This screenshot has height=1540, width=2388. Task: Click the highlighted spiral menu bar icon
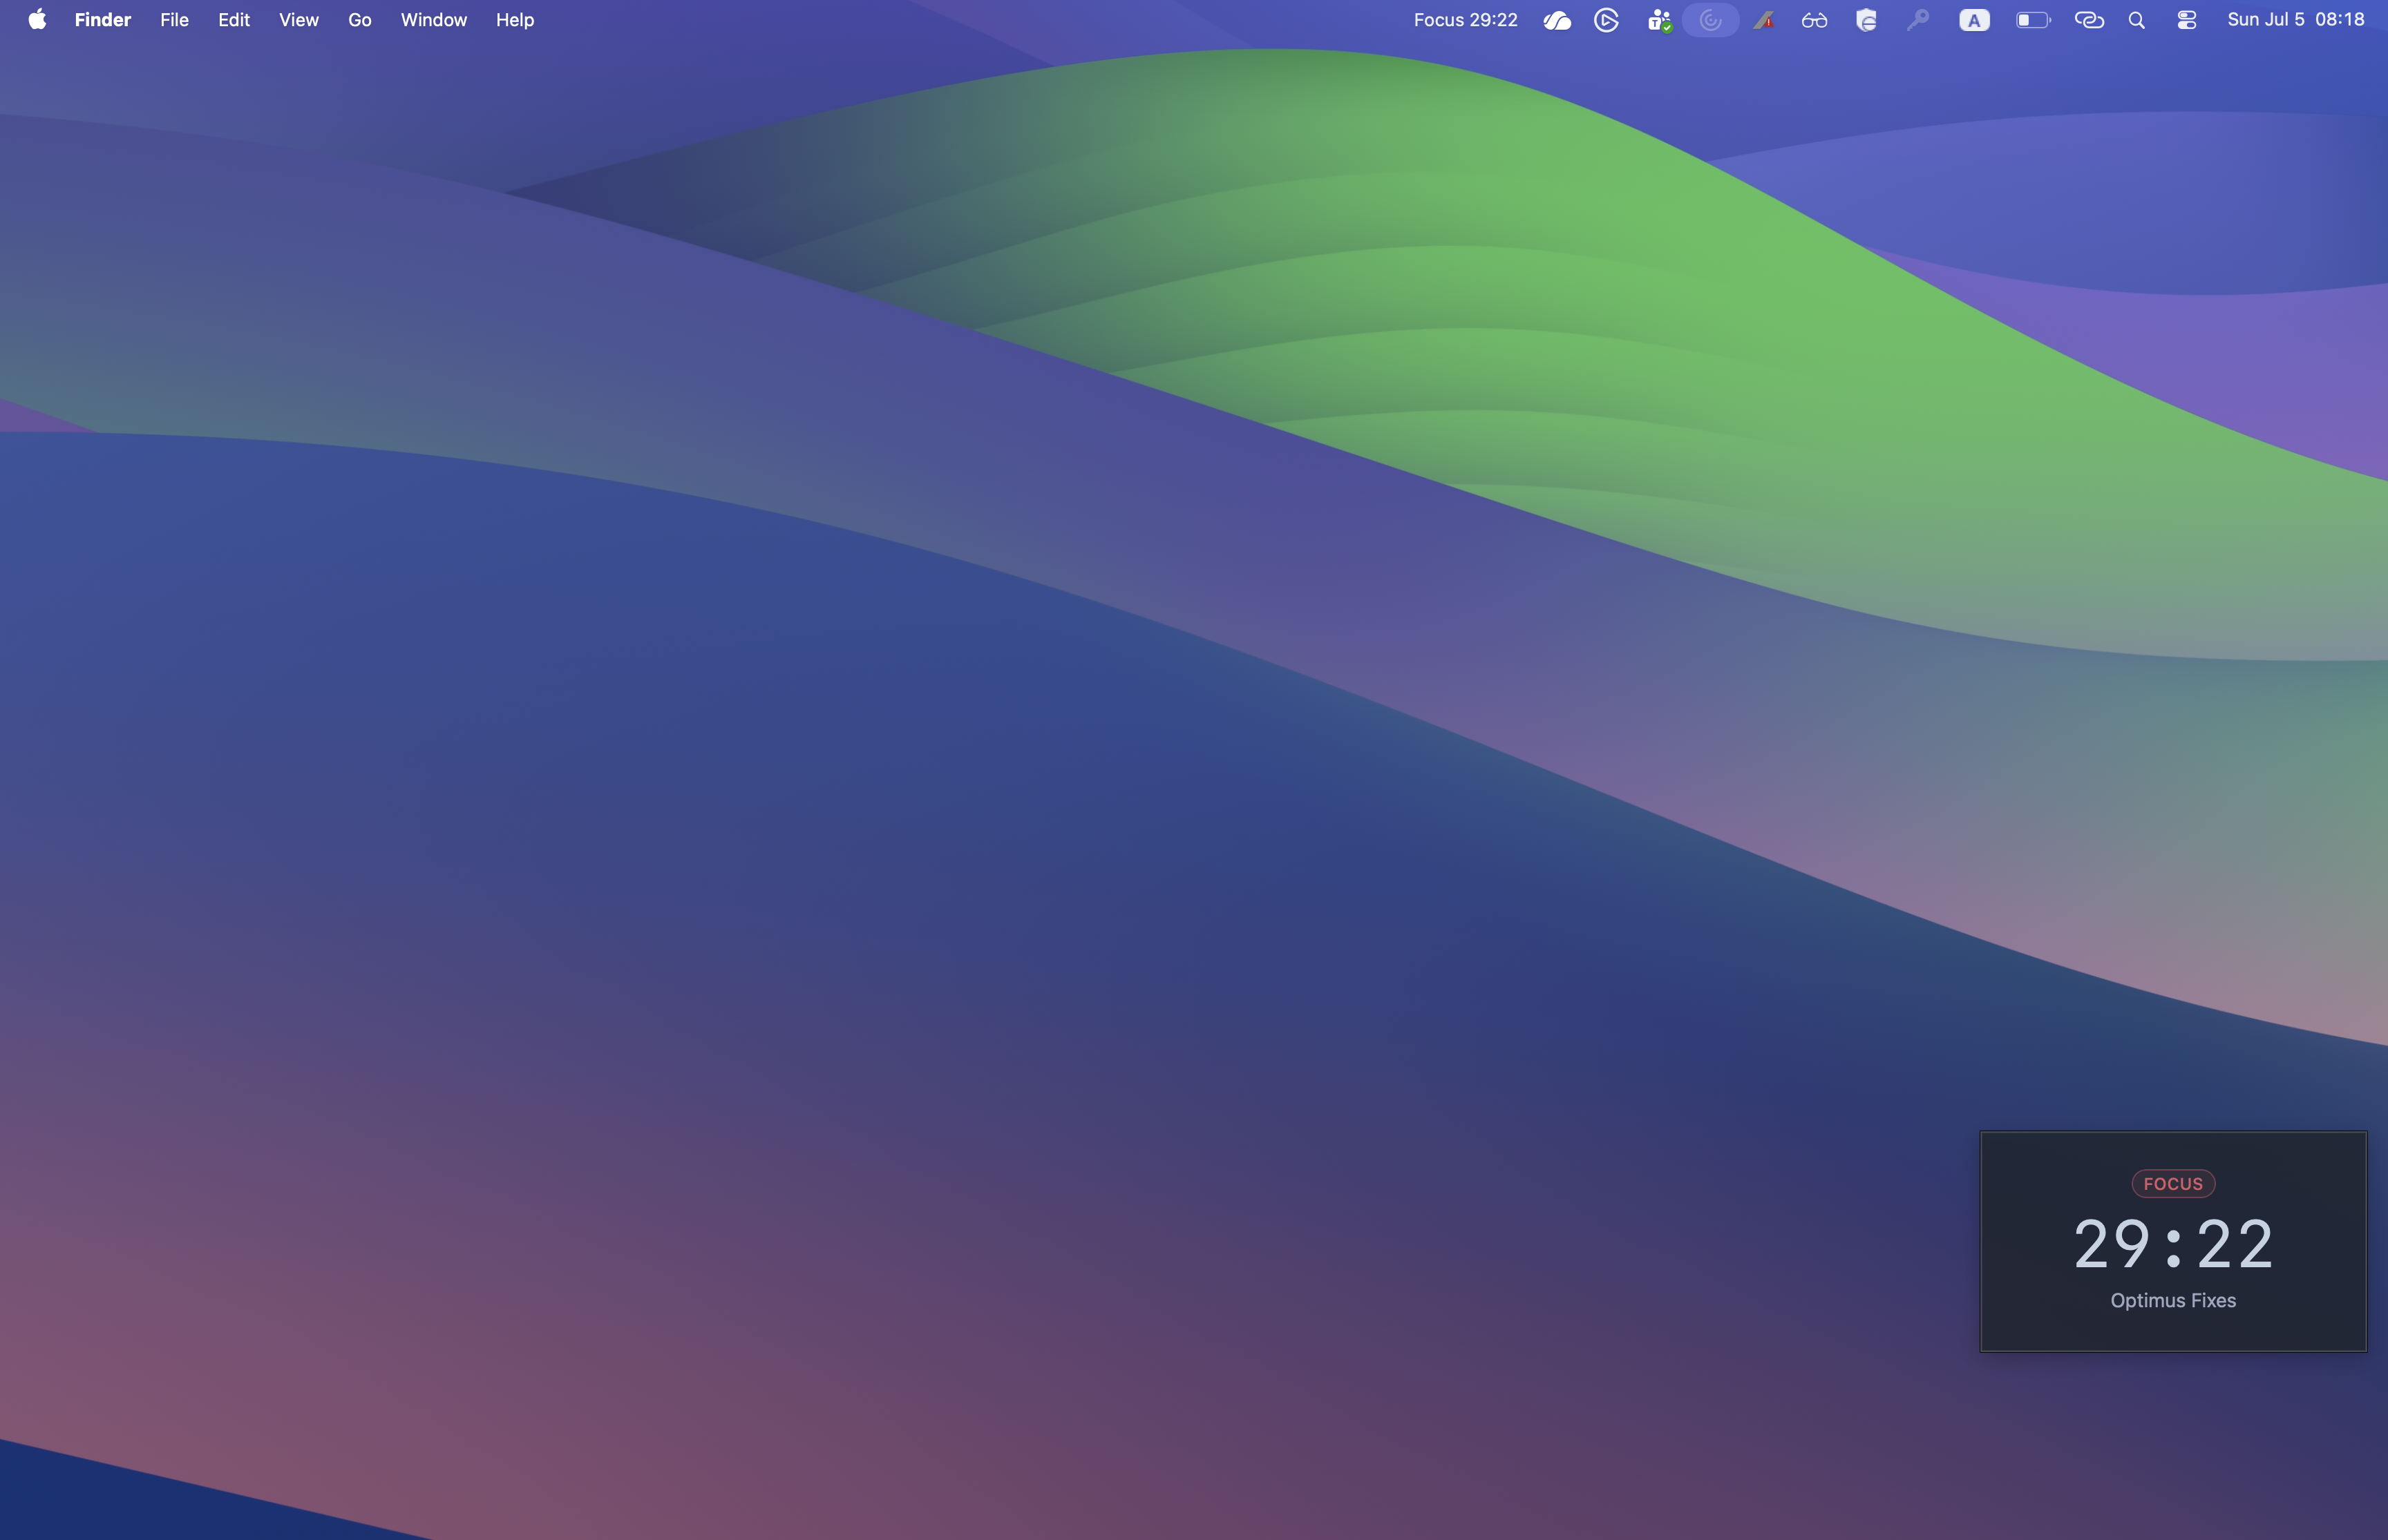[x=1711, y=20]
